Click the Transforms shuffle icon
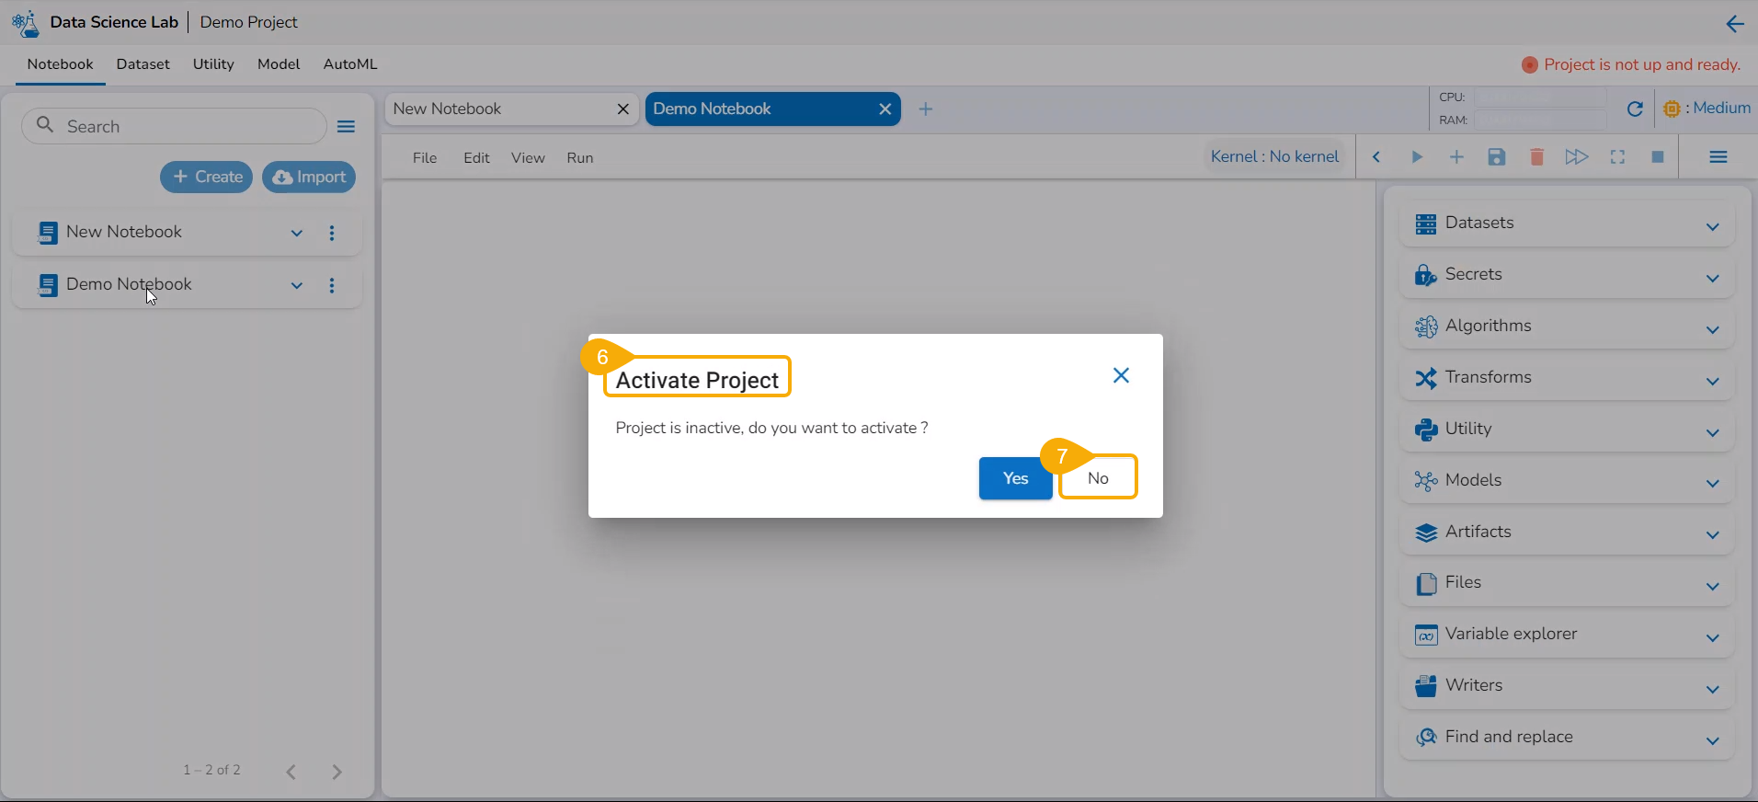The width and height of the screenshot is (1758, 802). tap(1426, 378)
